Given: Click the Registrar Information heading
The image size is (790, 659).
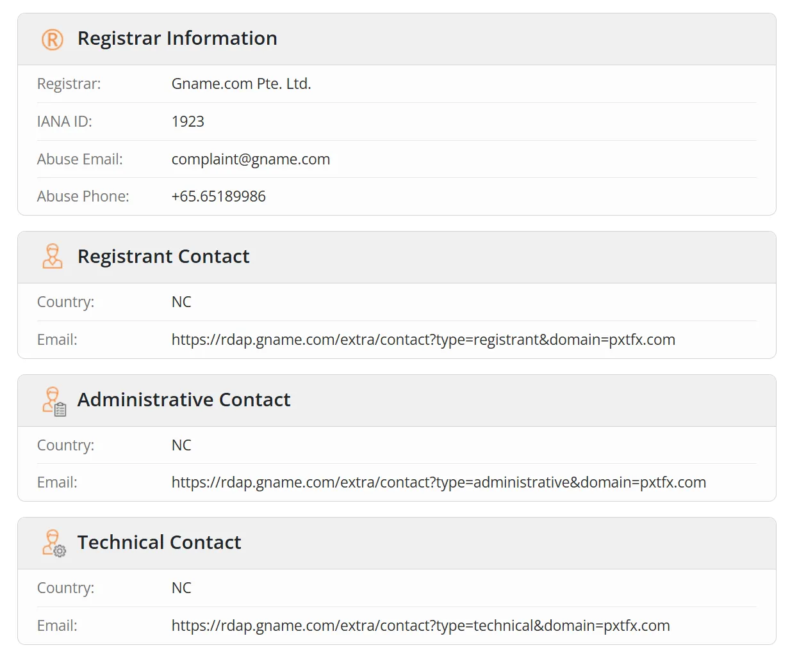Looking at the screenshot, I should (177, 38).
